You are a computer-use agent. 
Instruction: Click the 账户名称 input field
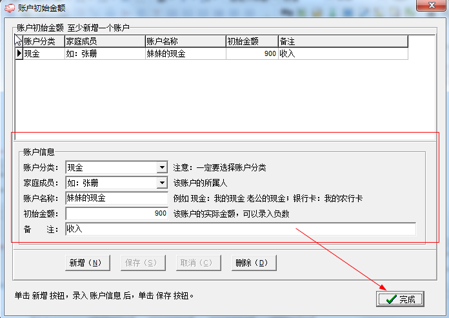pyautogui.click(x=117, y=198)
